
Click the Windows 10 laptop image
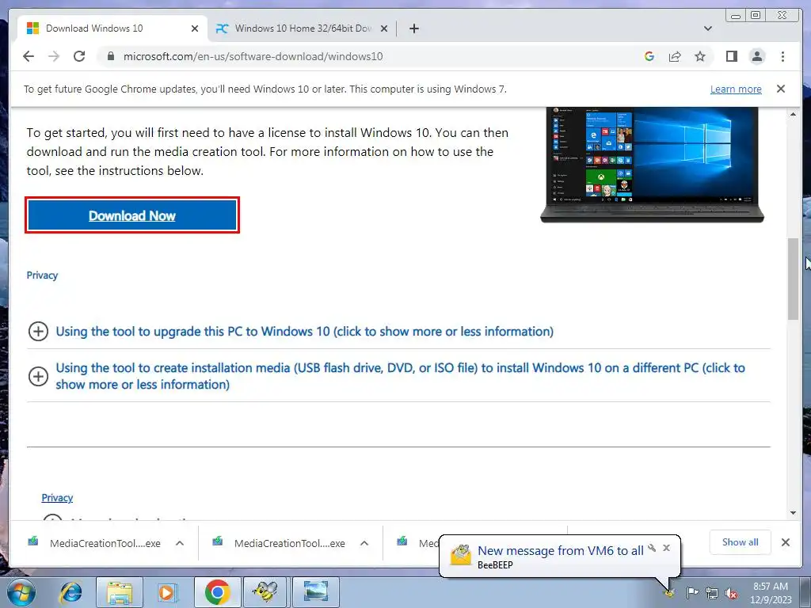tap(652, 165)
